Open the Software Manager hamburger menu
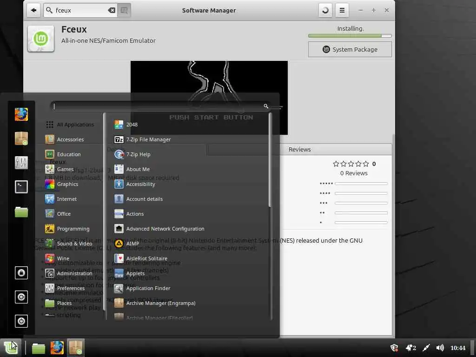 (x=342, y=10)
